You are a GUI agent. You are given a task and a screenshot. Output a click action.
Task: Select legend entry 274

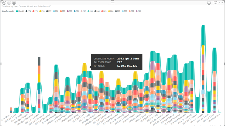(28, 11)
